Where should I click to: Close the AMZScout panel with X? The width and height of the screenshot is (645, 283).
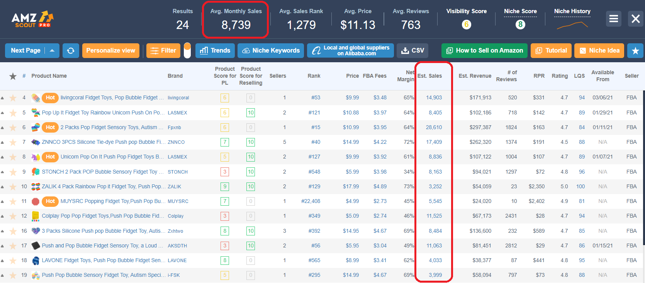tap(636, 19)
